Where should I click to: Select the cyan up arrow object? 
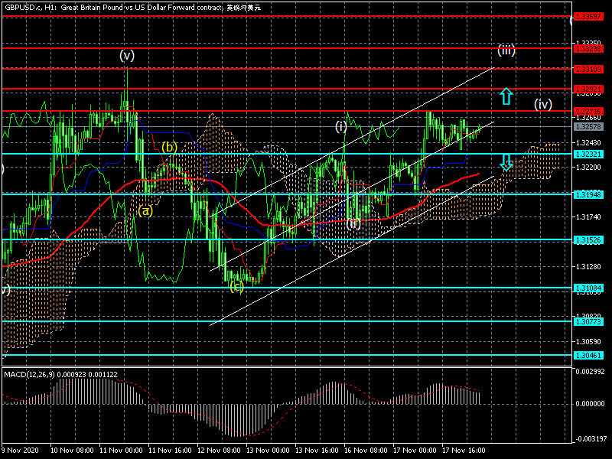506,96
